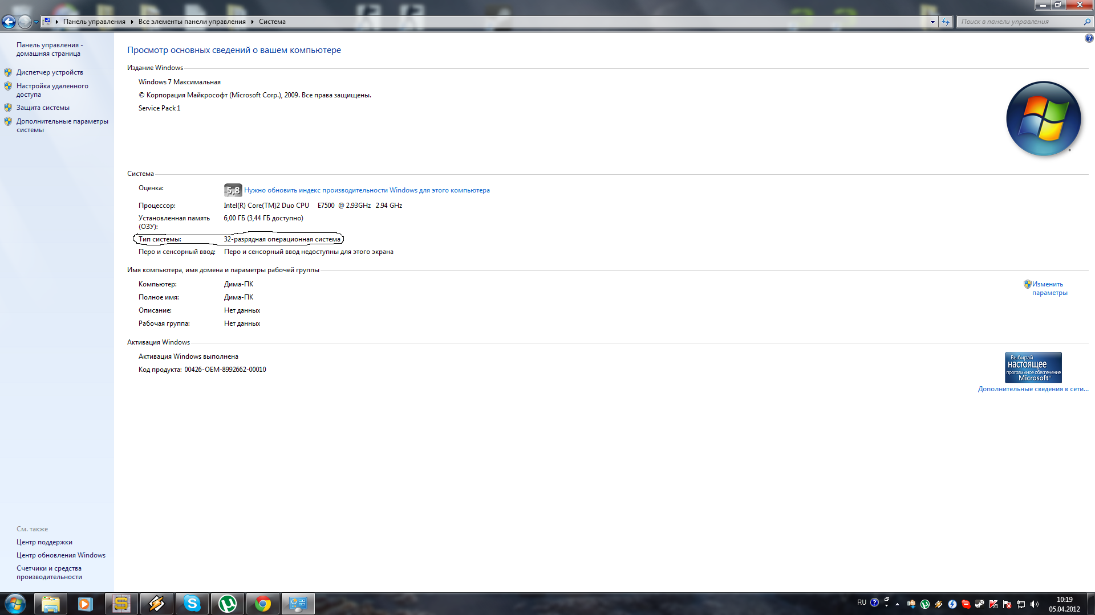The height and width of the screenshot is (615, 1095).
Task: Select the Панель управления breadcrumb
Action: coord(94,22)
